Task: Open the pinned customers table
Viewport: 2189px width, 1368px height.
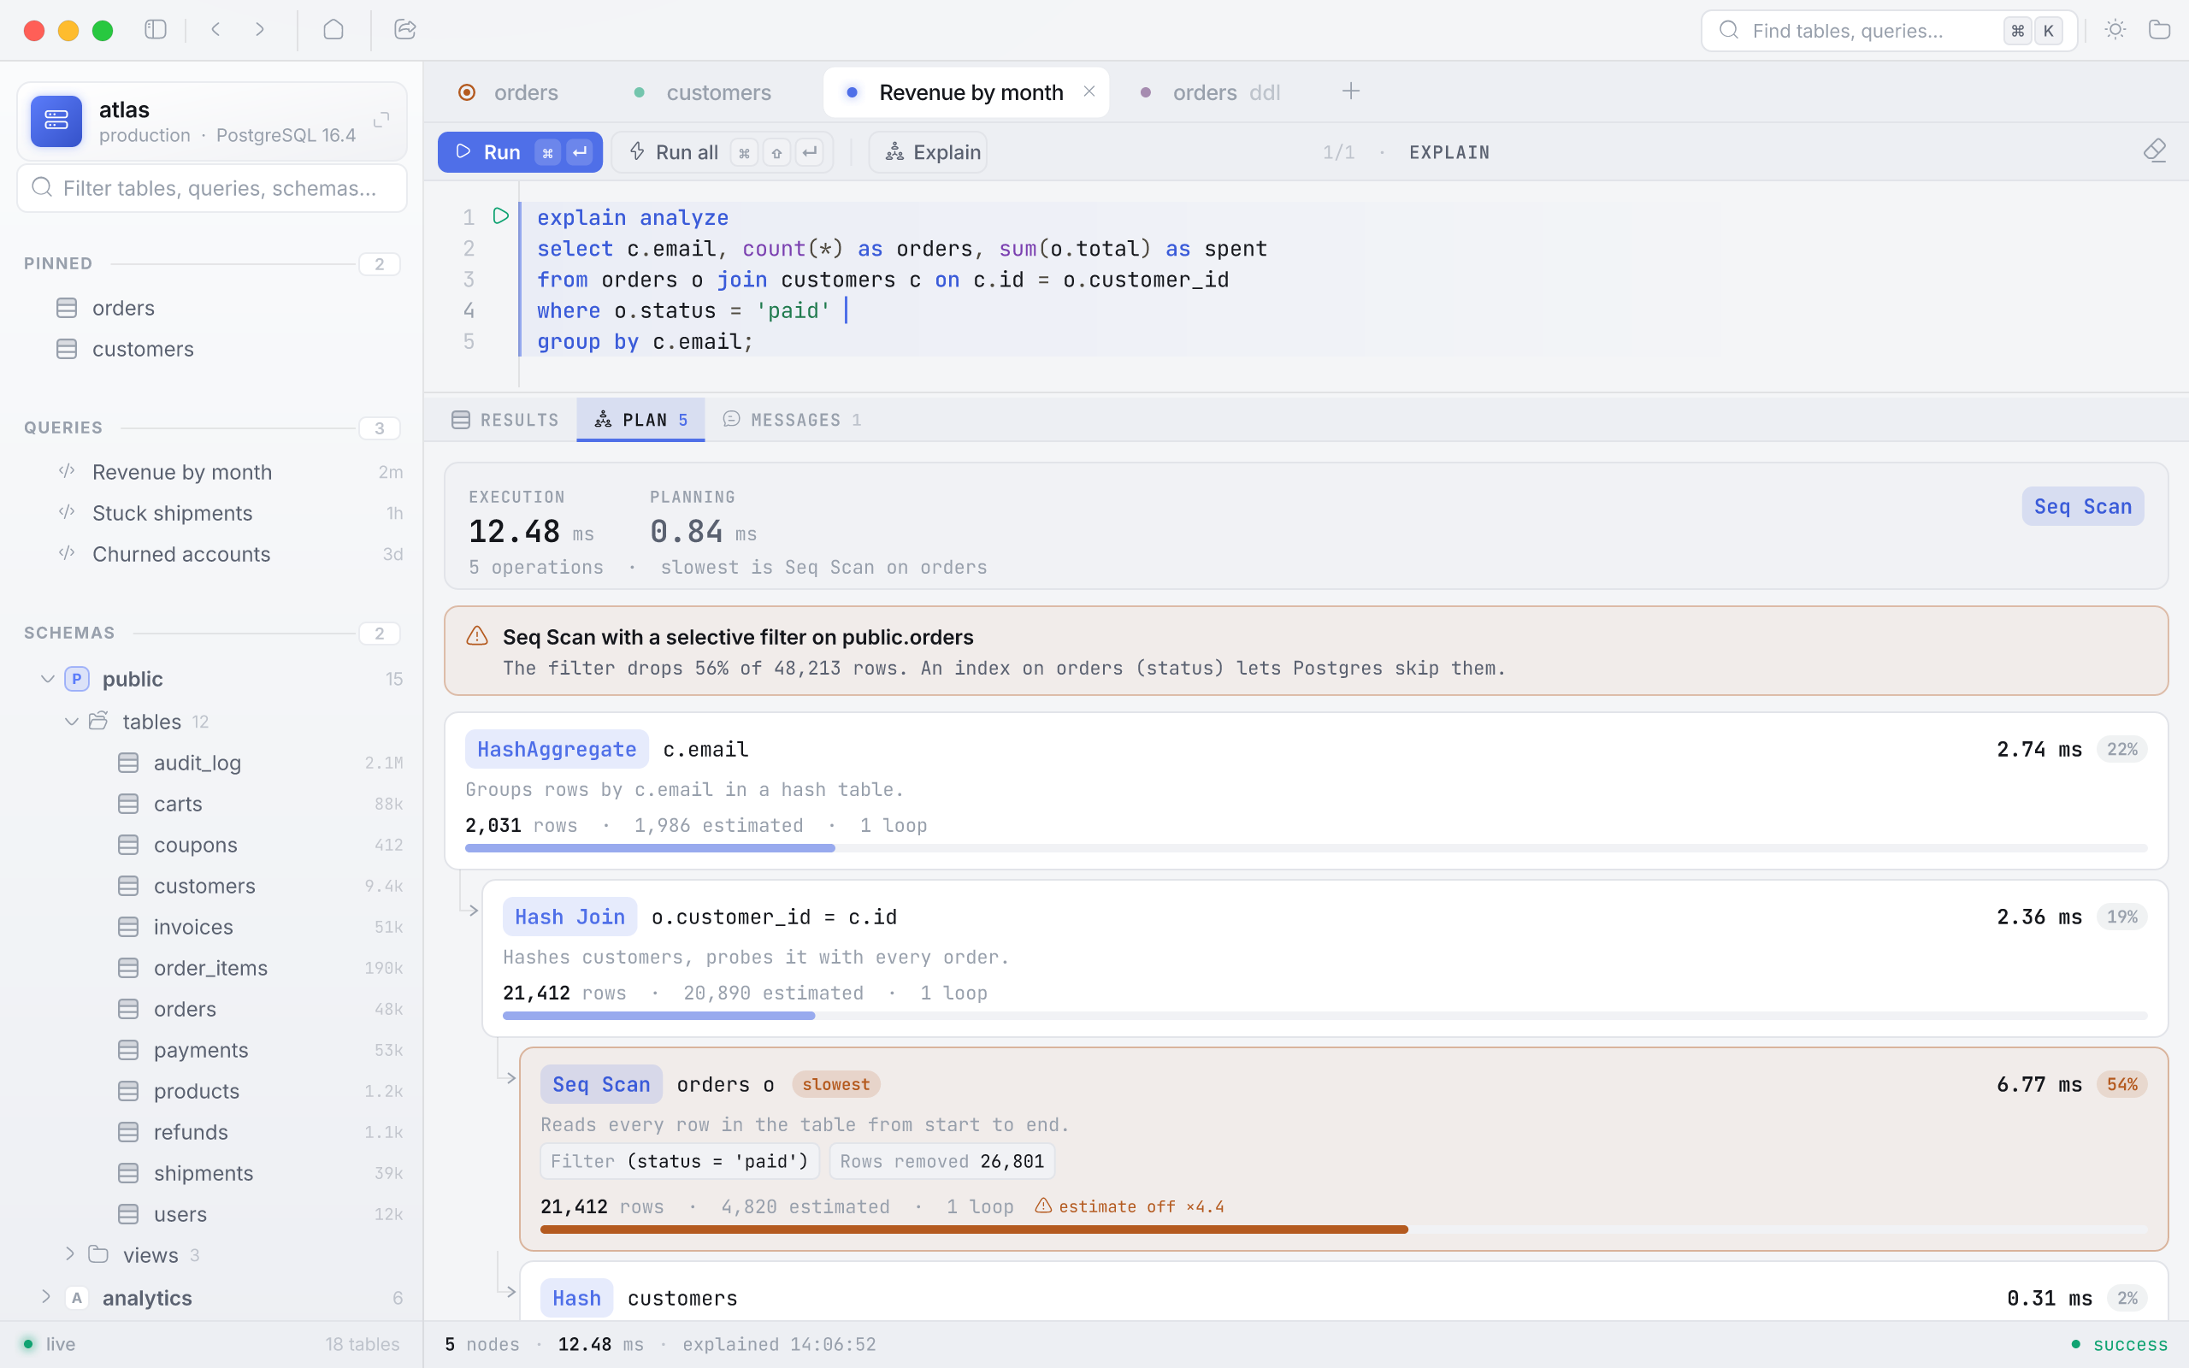Action: click(x=214, y=349)
